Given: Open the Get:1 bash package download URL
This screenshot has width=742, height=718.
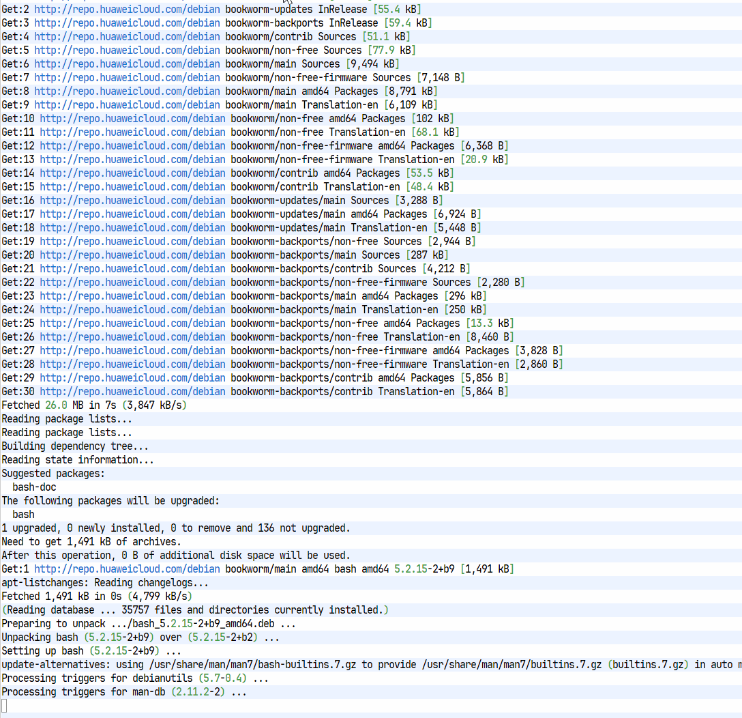Looking at the screenshot, I should [127, 569].
